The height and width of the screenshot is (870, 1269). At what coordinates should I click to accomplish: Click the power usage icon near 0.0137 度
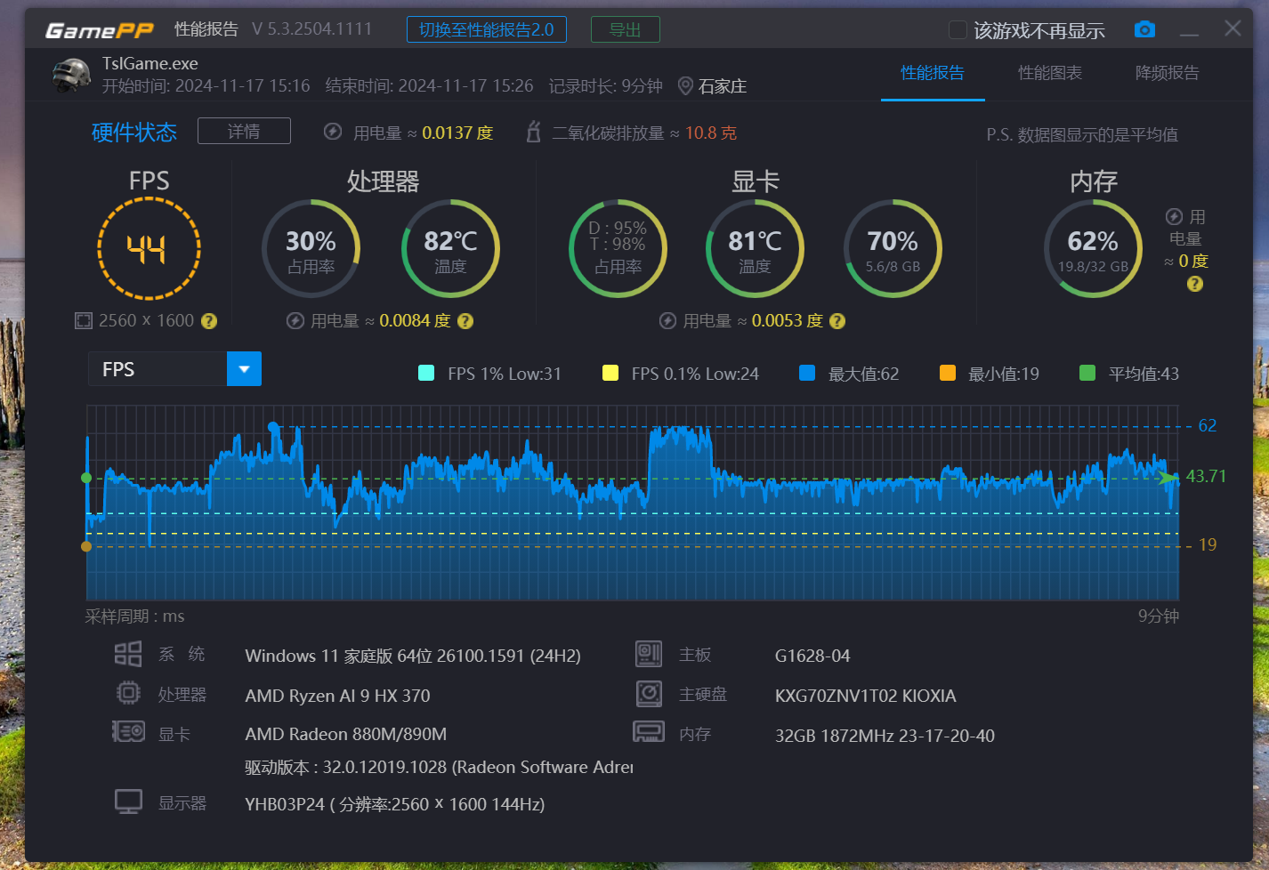[333, 132]
